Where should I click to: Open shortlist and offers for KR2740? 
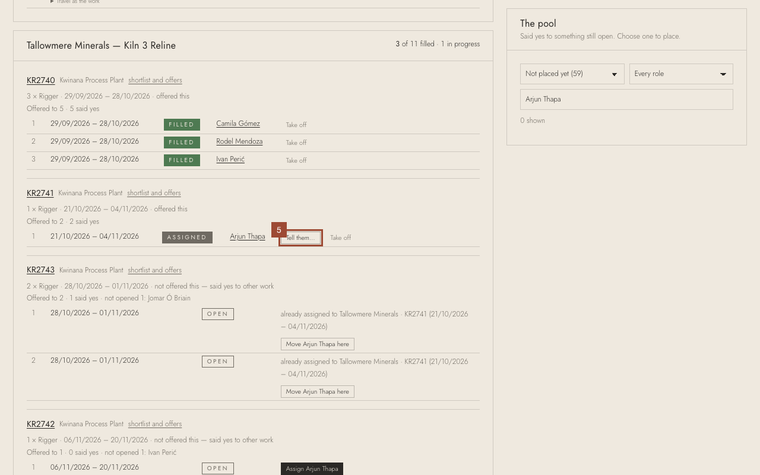click(155, 80)
